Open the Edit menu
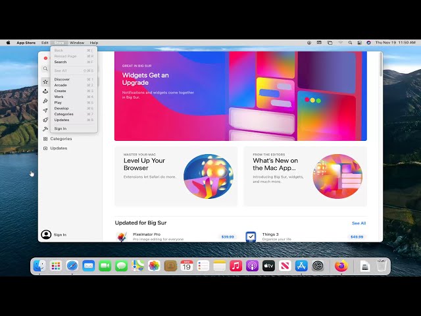 [45, 43]
